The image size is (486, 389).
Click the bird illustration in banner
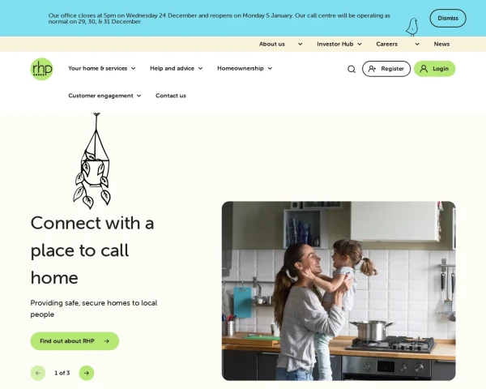412,28
